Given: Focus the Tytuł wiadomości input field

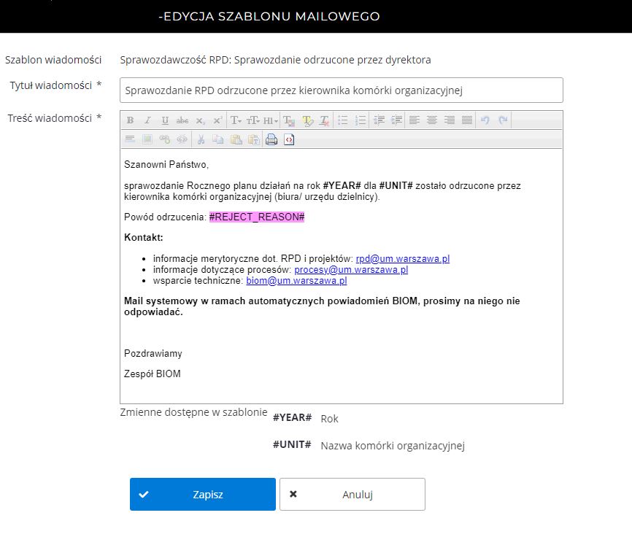Looking at the screenshot, I should coord(342,90).
